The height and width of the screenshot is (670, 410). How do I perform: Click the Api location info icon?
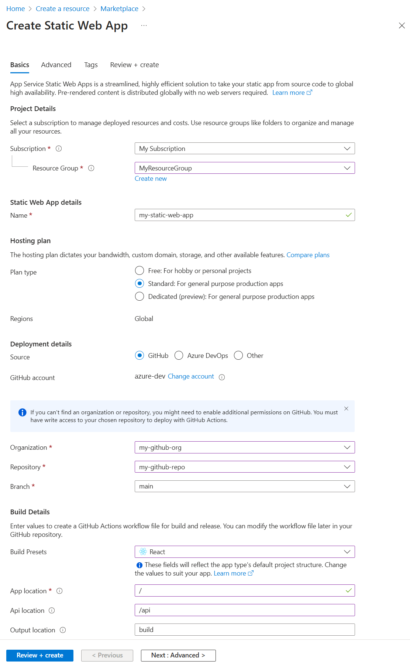pos(52,611)
